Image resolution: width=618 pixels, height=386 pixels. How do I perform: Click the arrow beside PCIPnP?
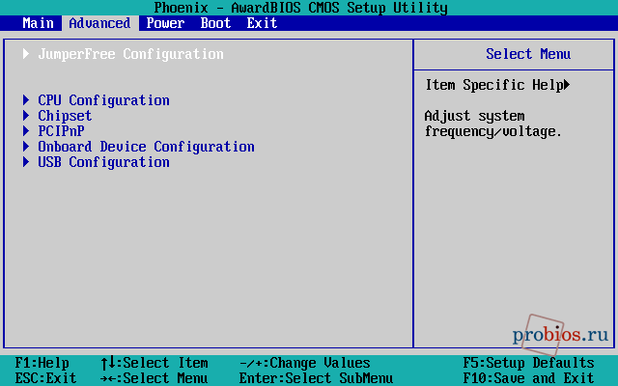(x=26, y=131)
